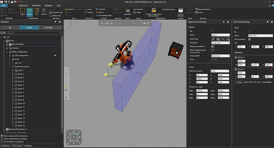Viewport: 274px width, 148px height.
Task: Open Interfaces in the Connect group
Action: 100,9
